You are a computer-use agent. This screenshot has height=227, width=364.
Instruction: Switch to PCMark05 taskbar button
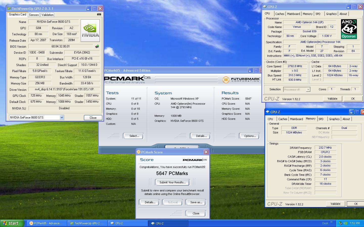click(x=46, y=223)
